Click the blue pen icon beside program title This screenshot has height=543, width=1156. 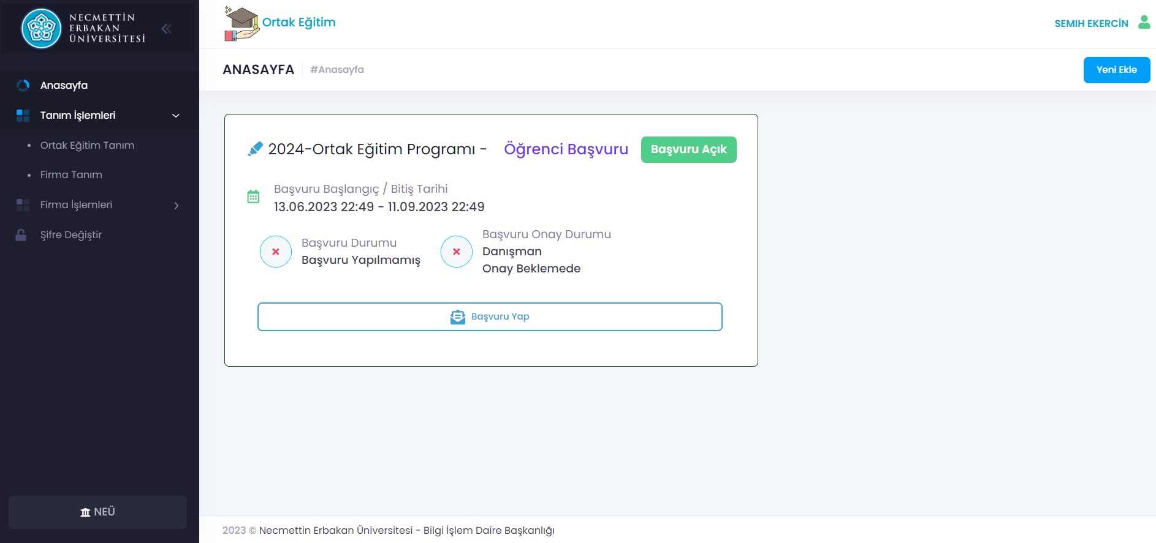coord(255,149)
